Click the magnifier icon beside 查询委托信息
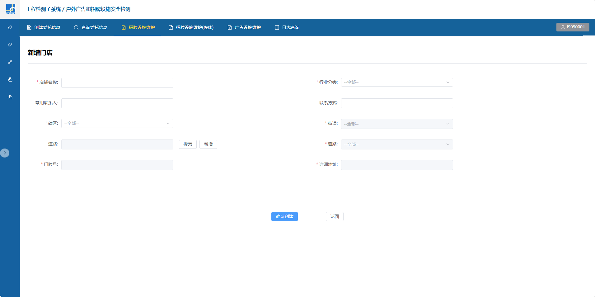Image resolution: width=595 pixels, height=297 pixels. pos(76,27)
